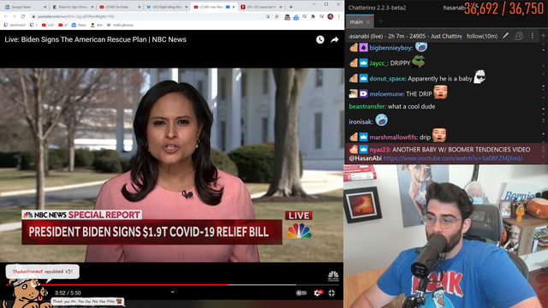Switch to the Google News tab
Screen dimensions: 548x308
coord(25,7)
